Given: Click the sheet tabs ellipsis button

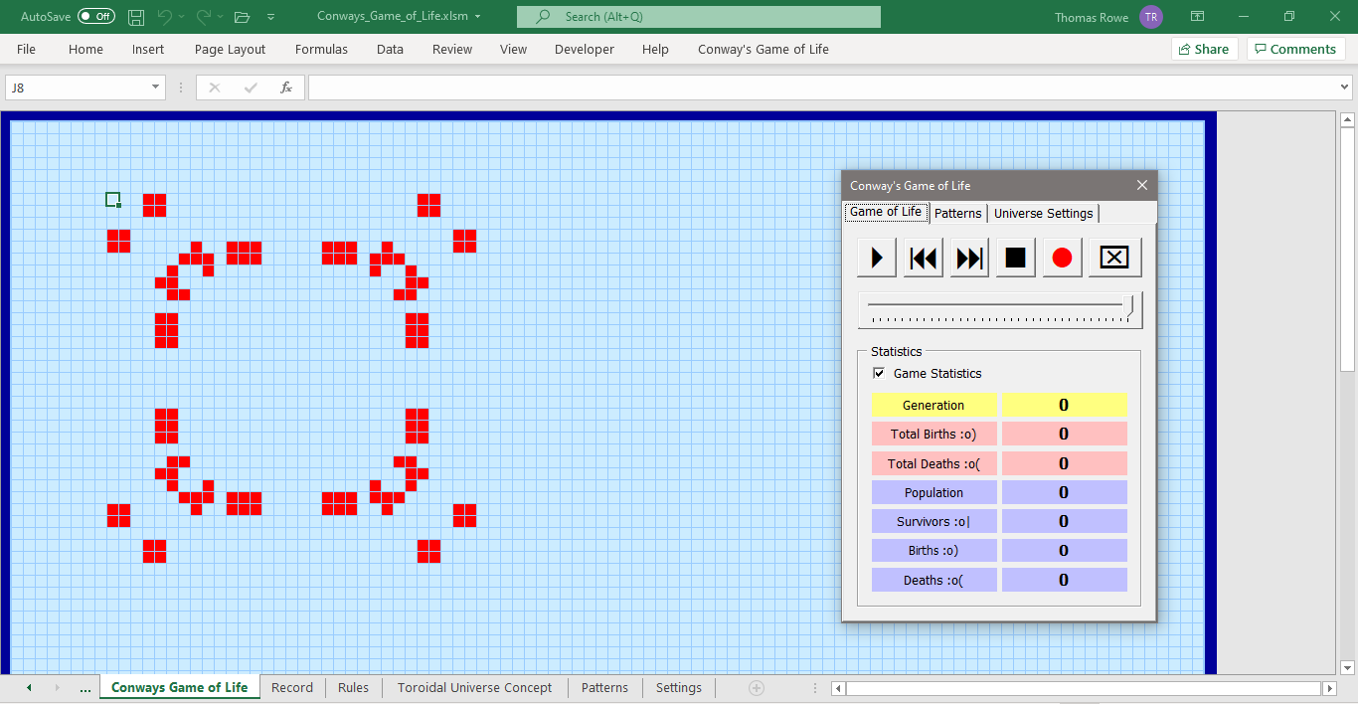Looking at the screenshot, I should coord(85,687).
